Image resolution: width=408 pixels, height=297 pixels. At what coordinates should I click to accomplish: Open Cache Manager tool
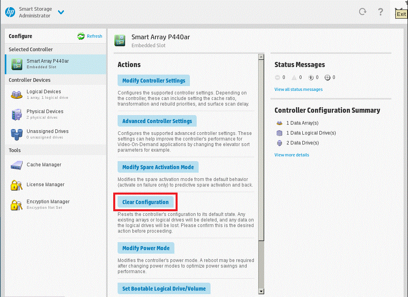pyautogui.click(x=56, y=165)
